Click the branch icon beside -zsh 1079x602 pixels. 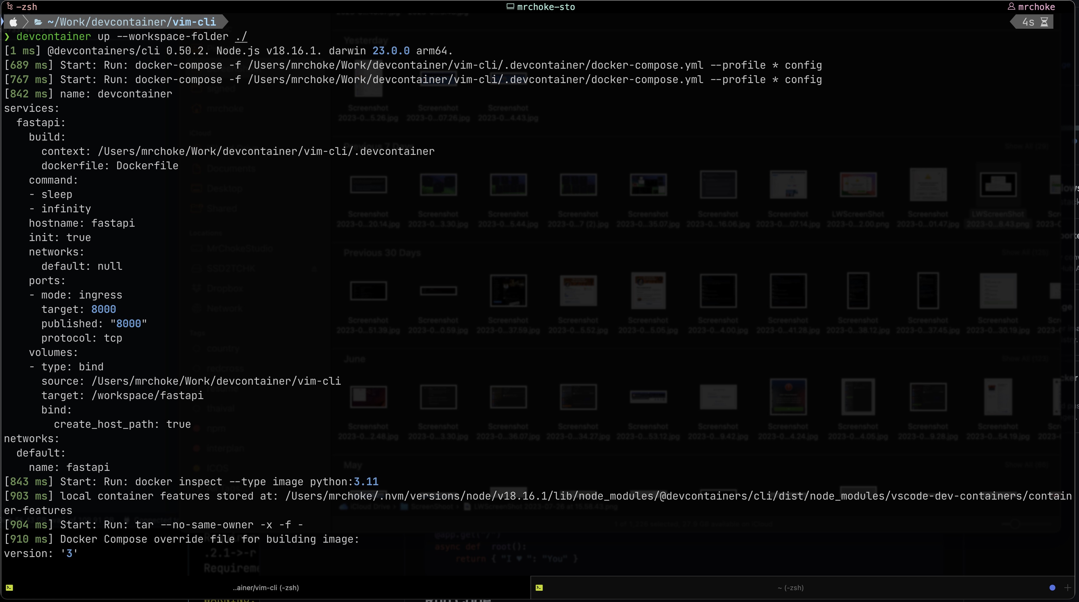[x=9, y=6]
